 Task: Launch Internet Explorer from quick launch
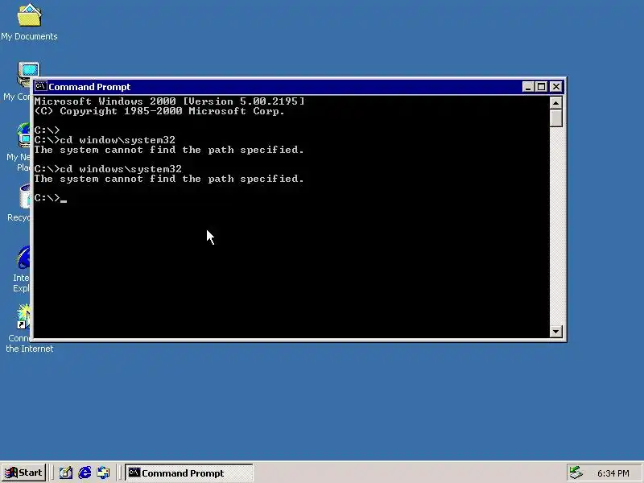pyautogui.click(x=85, y=473)
